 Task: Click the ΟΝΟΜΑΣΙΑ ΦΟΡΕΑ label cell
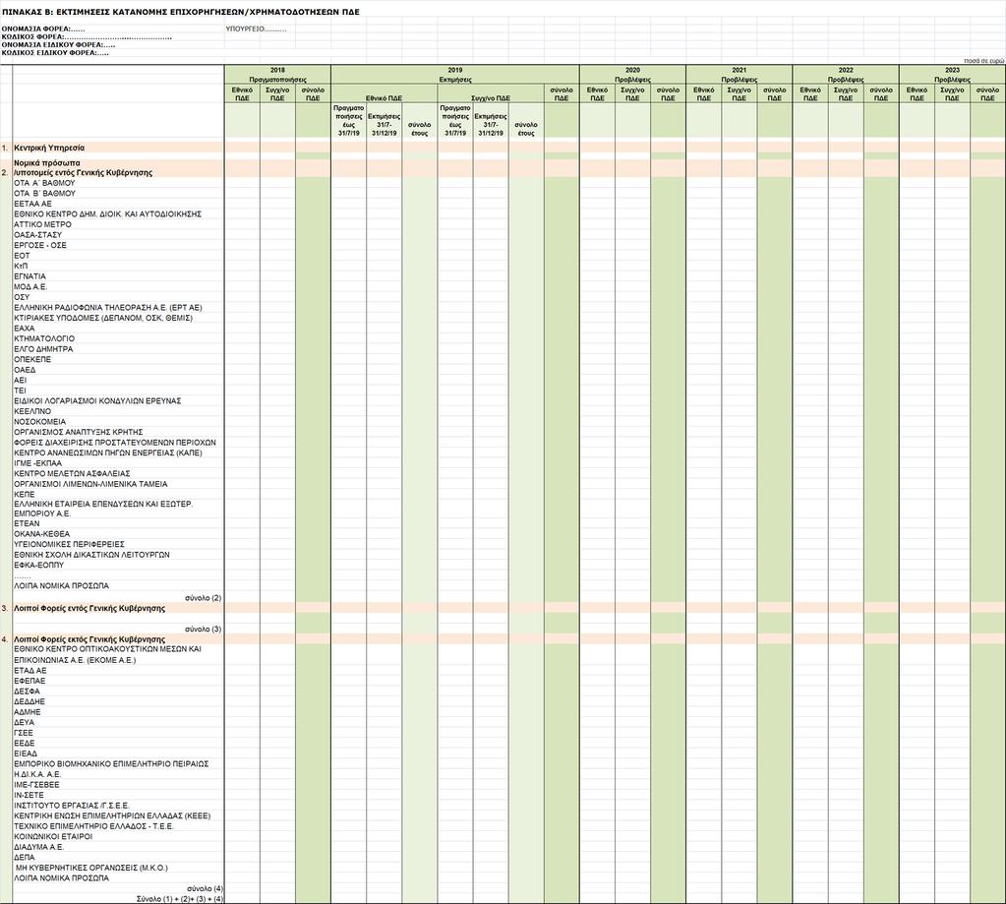tap(43, 29)
